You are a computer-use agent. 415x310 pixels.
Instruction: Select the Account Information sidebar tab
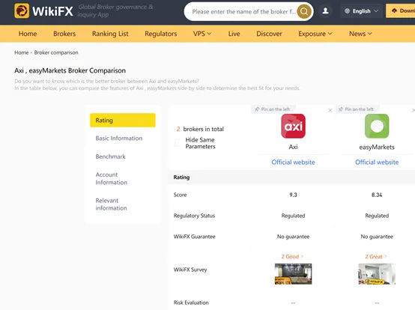point(111,178)
